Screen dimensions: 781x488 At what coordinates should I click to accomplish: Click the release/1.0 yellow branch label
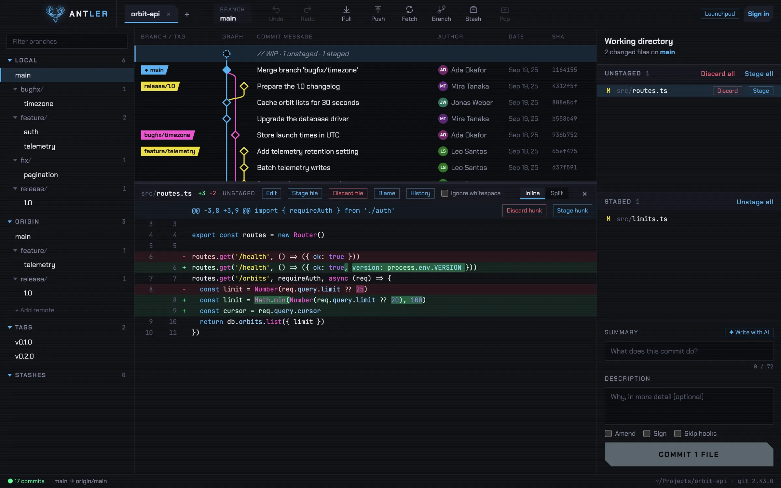click(160, 86)
